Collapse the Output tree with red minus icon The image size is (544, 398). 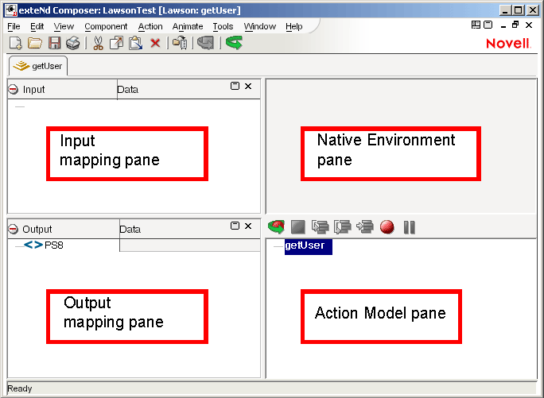point(14,229)
